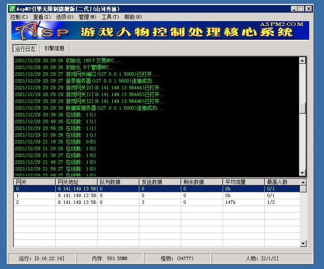Select gateway row 2 in table
Screen dimensions: 324x269
tap(157, 202)
